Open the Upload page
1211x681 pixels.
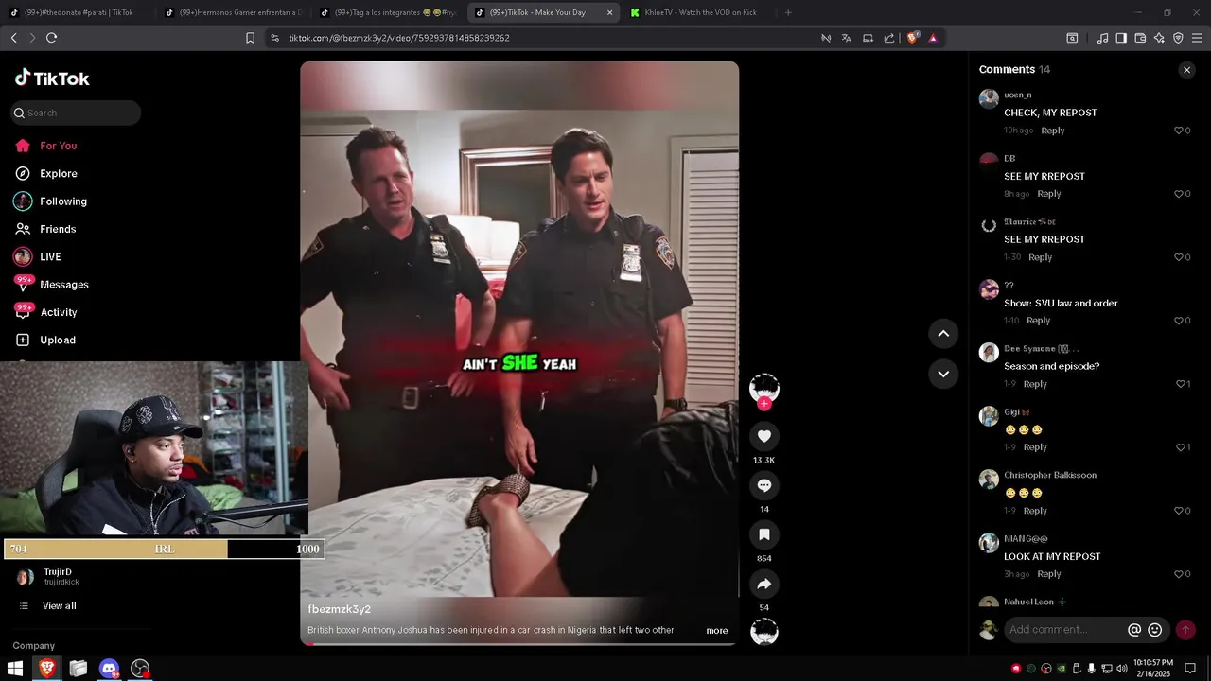click(x=57, y=340)
